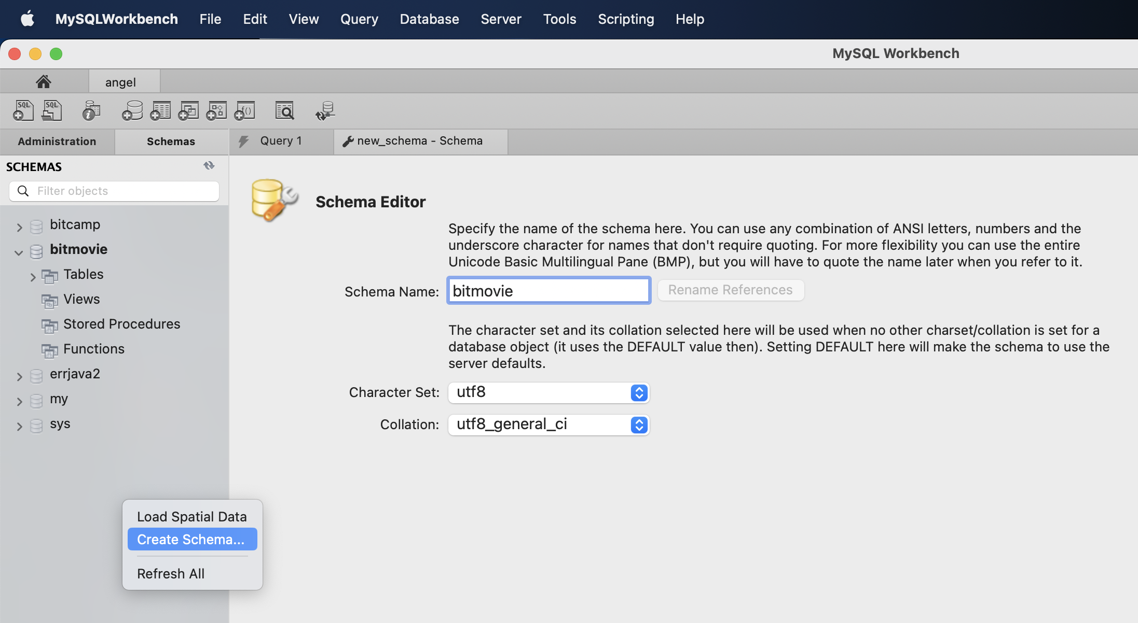The image size is (1138, 623).
Task: Click the create new view toolbar icon
Action: (x=188, y=110)
